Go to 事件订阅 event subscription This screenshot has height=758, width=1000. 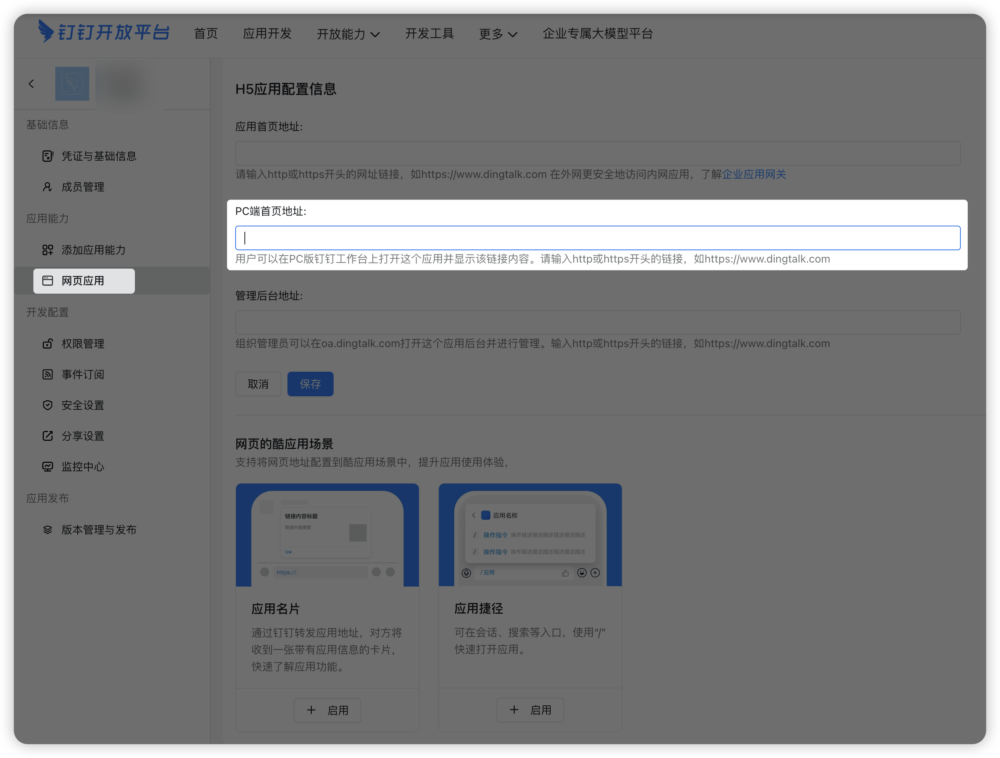83,374
